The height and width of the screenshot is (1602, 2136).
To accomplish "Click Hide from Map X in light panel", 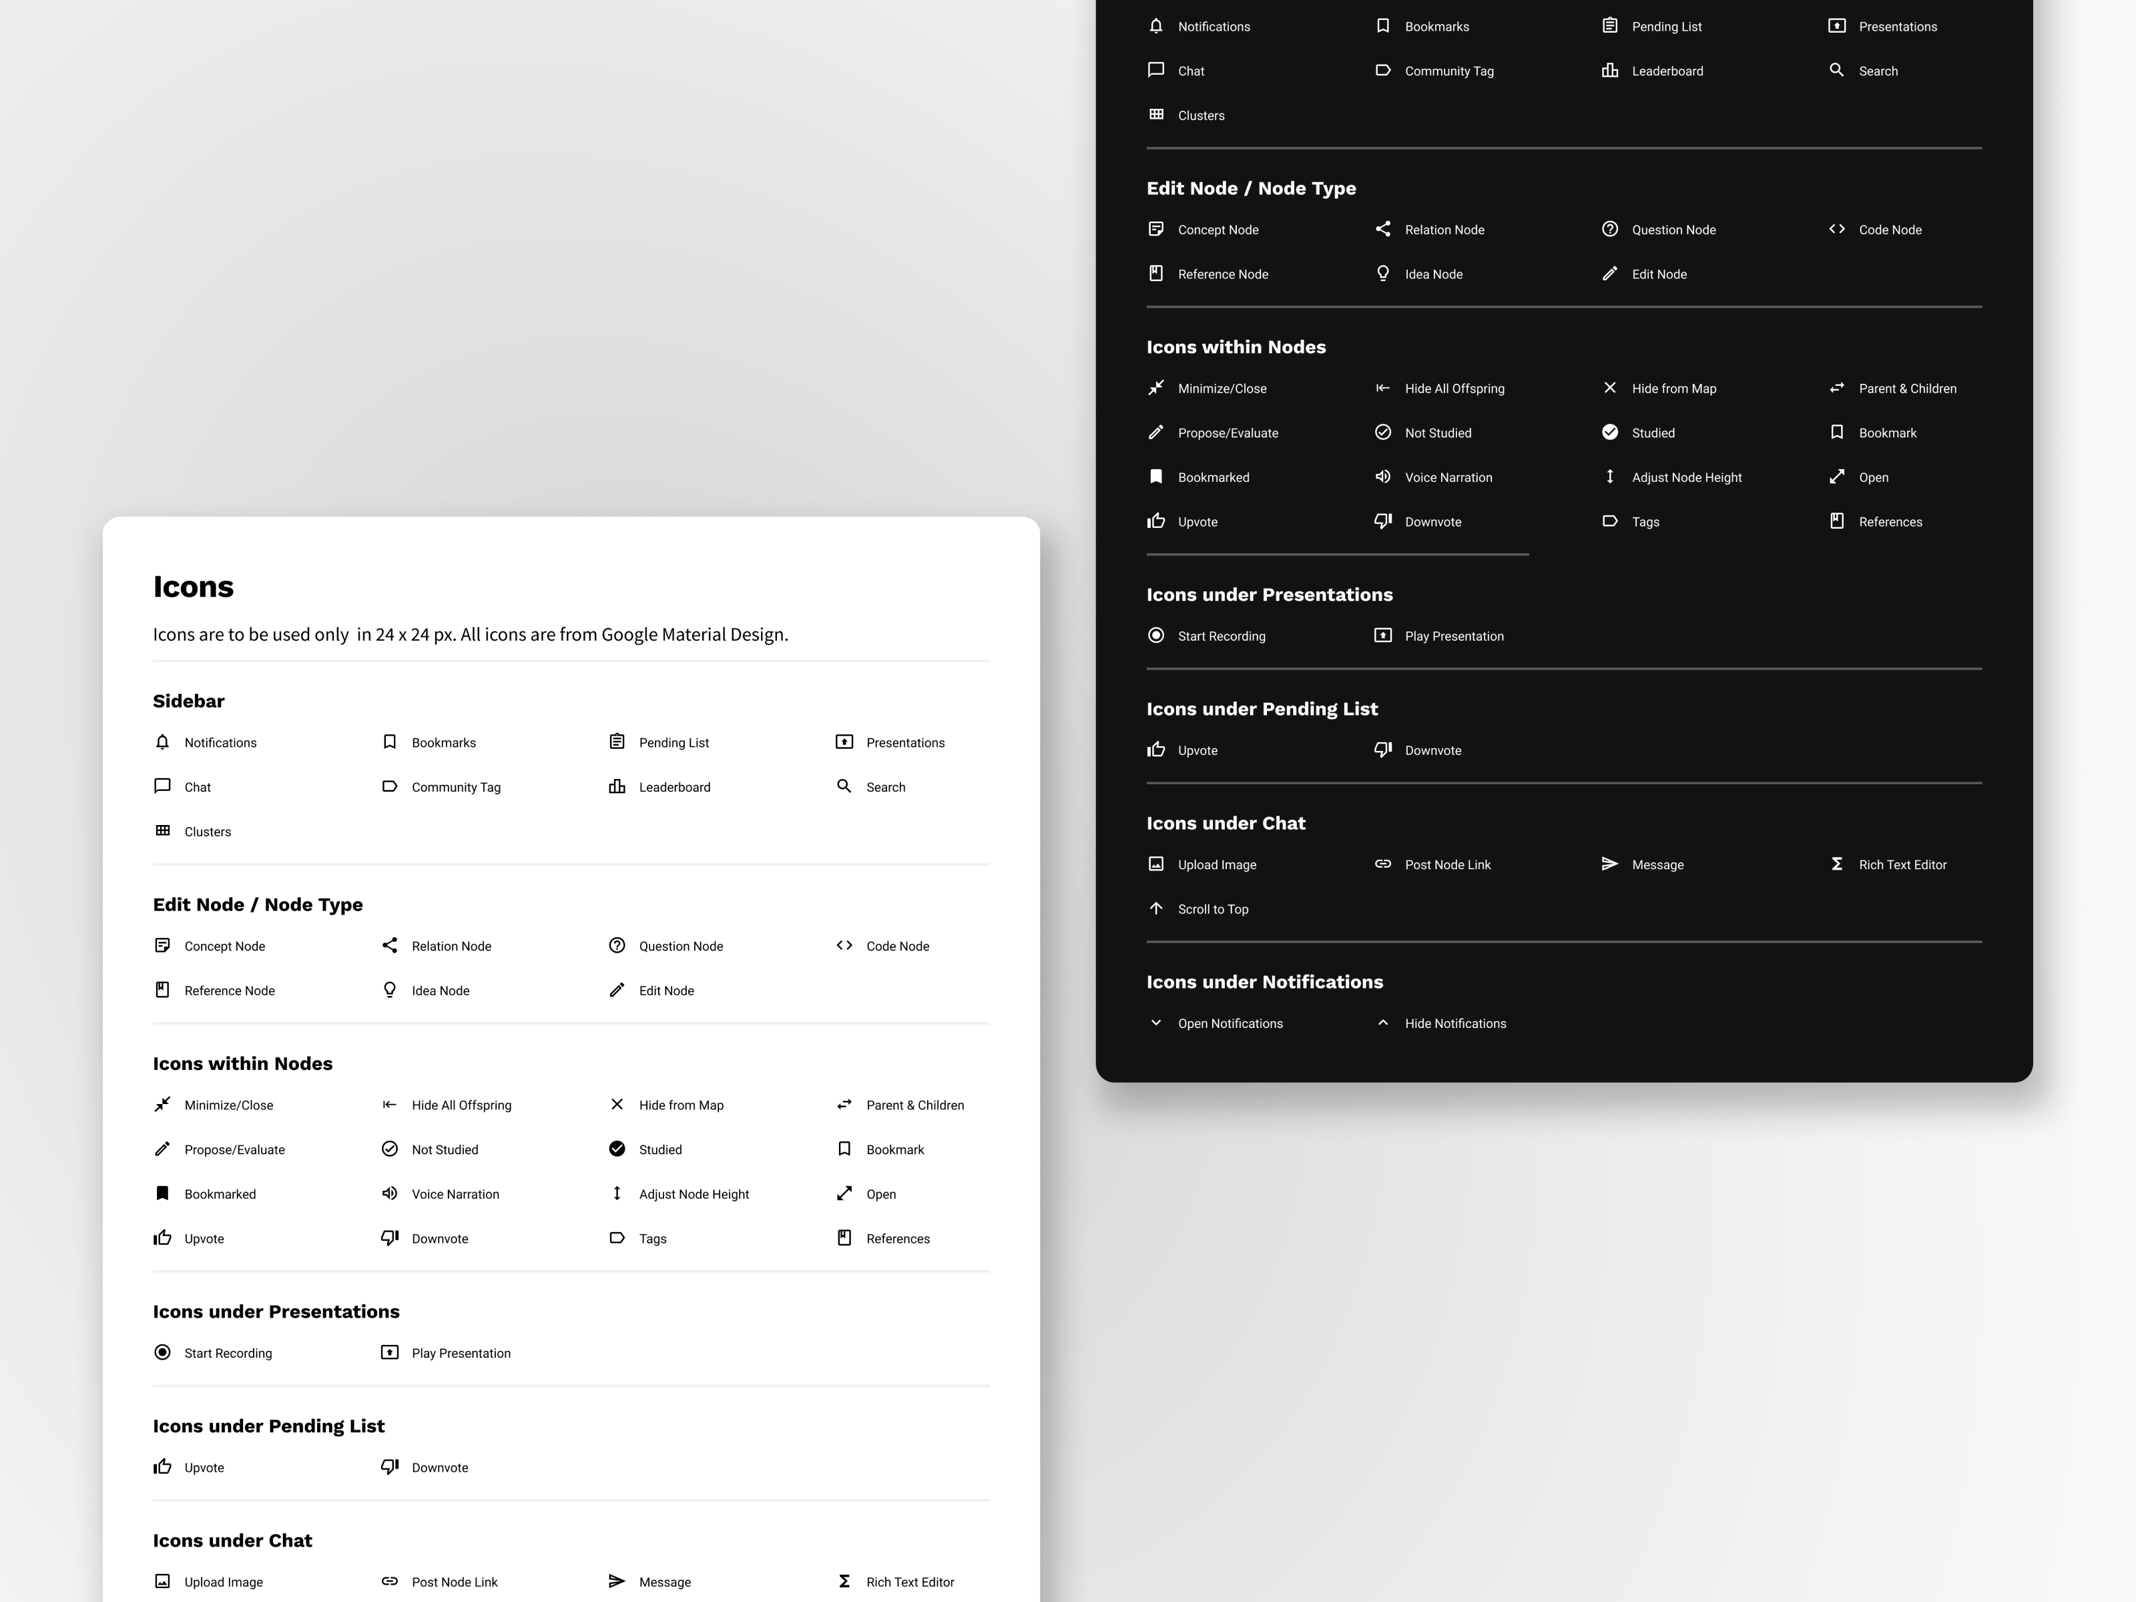I will (x=617, y=1104).
